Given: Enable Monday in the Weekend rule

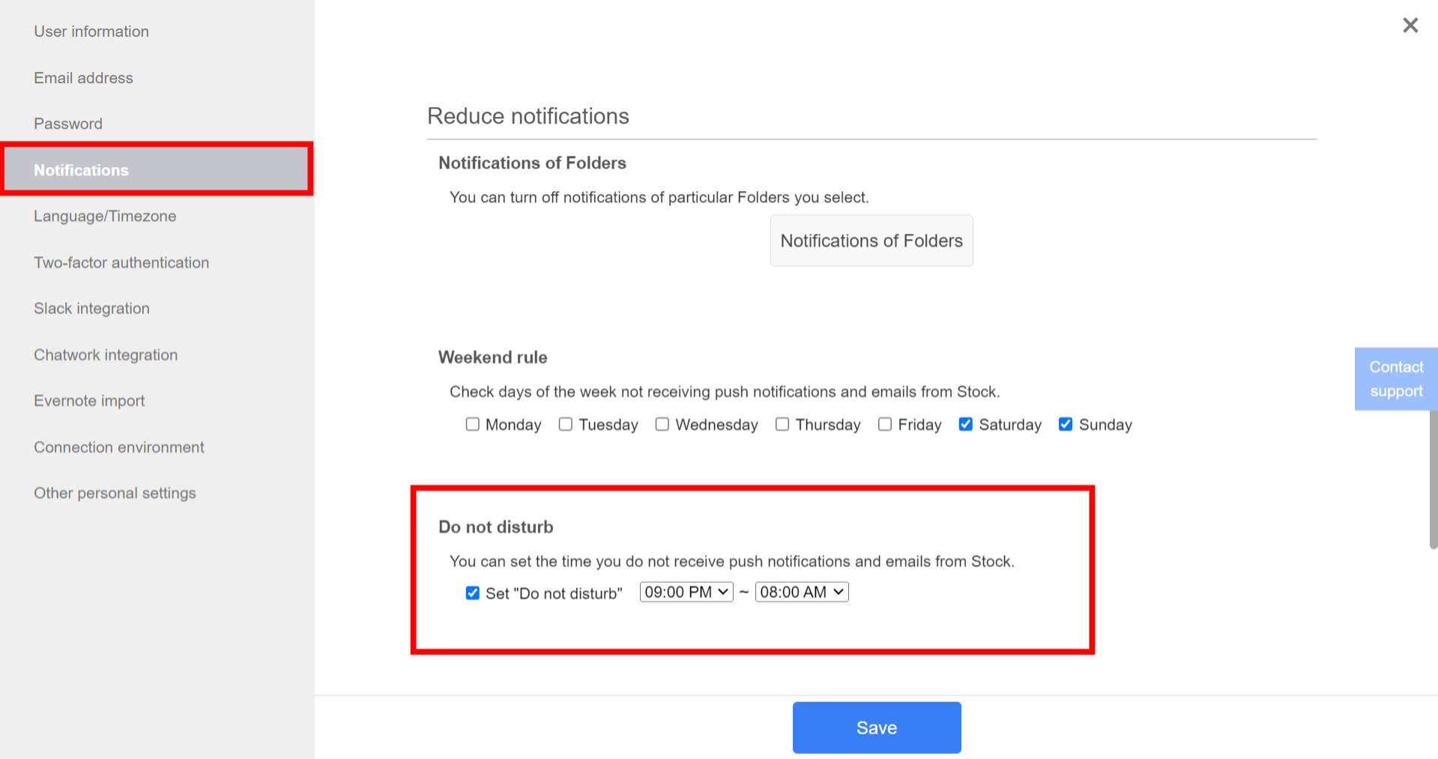Looking at the screenshot, I should coord(472,424).
